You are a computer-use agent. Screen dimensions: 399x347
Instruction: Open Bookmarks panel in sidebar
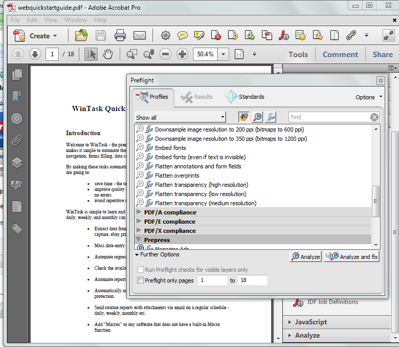(16, 97)
